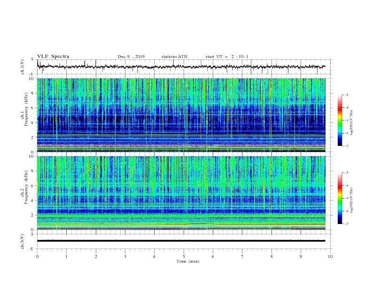Click the ch.3 flat voltage trace
372x288 pixels.
click(181, 241)
